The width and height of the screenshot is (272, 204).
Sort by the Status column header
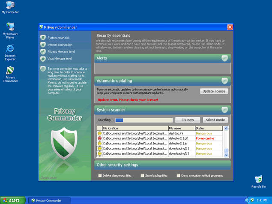[209, 128]
